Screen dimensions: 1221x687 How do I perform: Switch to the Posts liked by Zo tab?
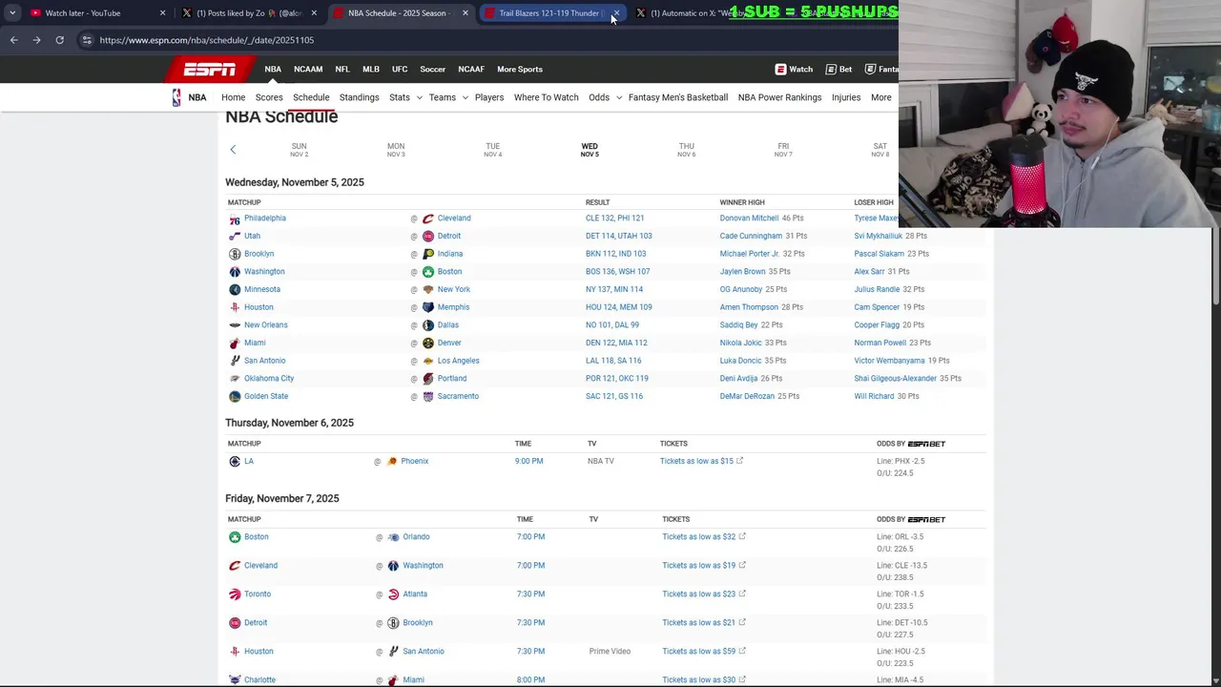point(248,13)
